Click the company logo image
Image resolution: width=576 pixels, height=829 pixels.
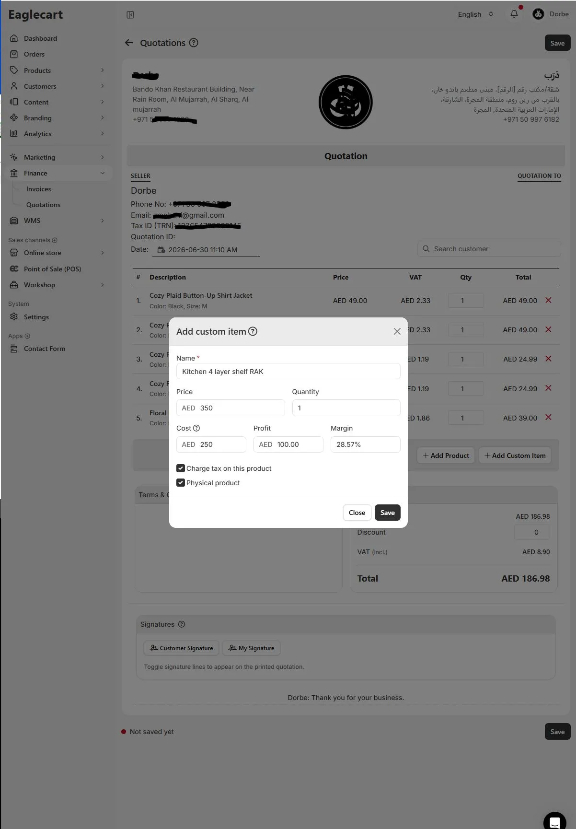click(346, 102)
